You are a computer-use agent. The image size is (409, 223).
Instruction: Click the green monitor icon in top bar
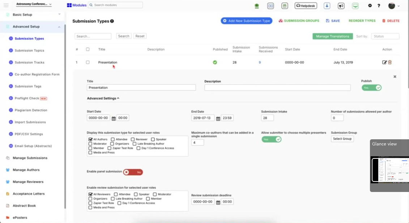click(355, 6)
